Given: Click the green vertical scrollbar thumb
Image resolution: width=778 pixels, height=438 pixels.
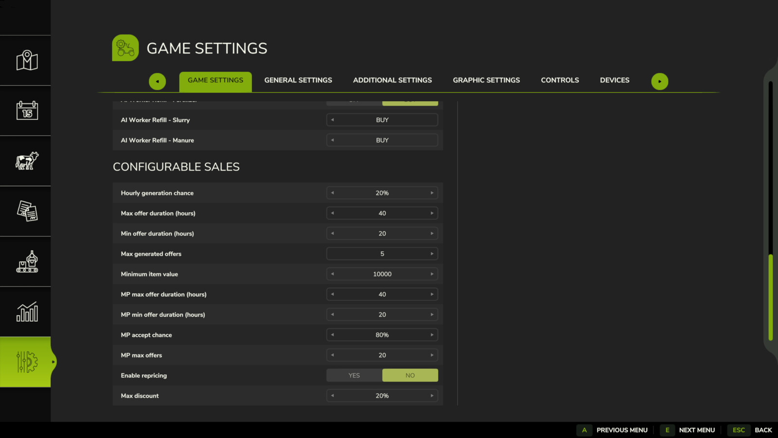Looking at the screenshot, I should click(771, 297).
